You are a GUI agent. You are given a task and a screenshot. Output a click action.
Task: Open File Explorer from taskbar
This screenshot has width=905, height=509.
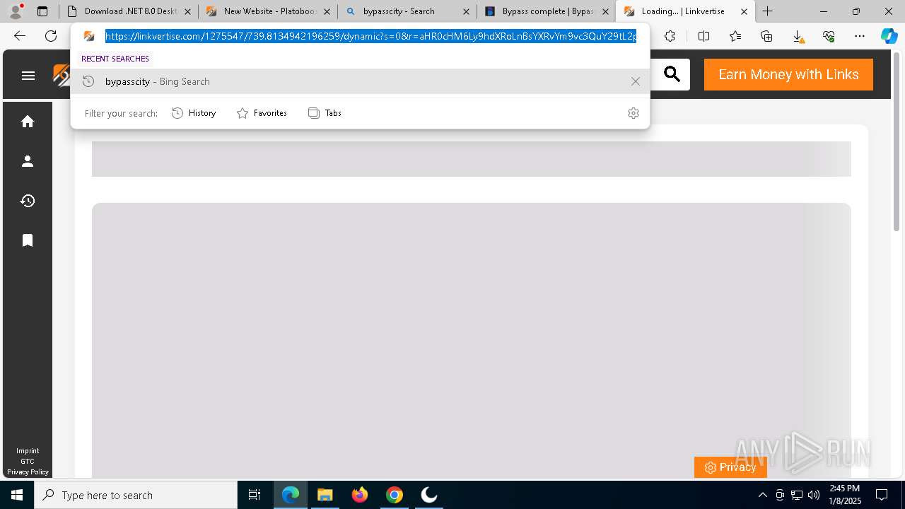pyautogui.click(x=325, y=495)
